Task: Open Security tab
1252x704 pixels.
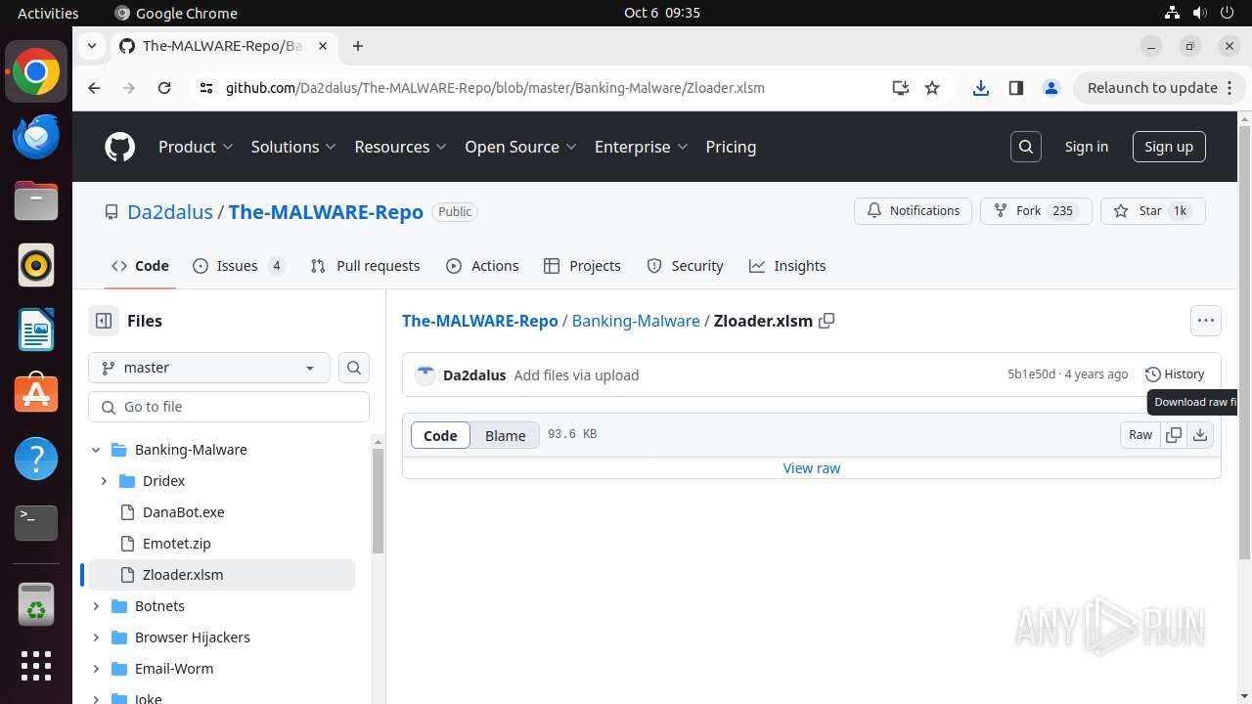Action: click(x=685, y=266)
